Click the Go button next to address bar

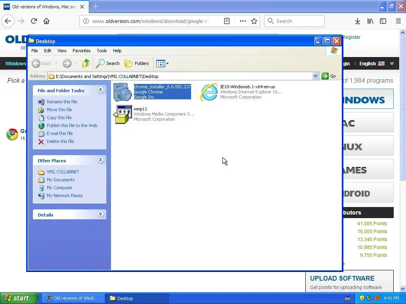[329, 76]
